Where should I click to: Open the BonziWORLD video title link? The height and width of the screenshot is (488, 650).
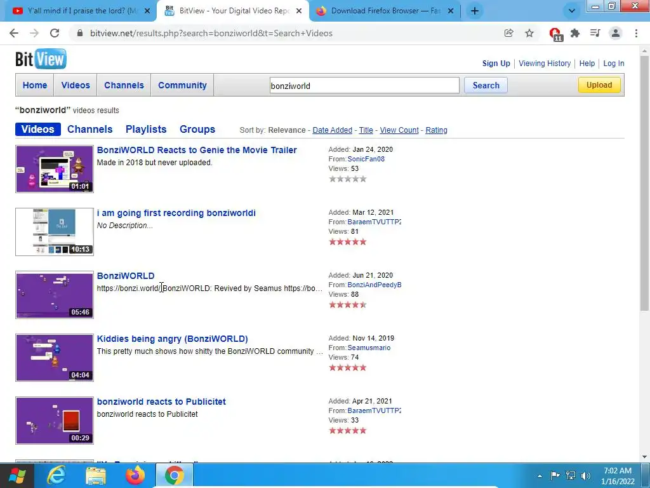click(x=126, y=276)
